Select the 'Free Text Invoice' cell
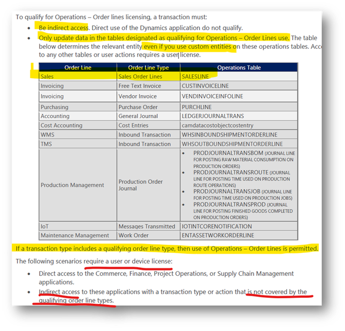 point(149,86)
